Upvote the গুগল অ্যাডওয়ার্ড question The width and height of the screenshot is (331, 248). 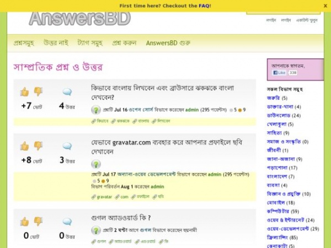click(24, 222)
